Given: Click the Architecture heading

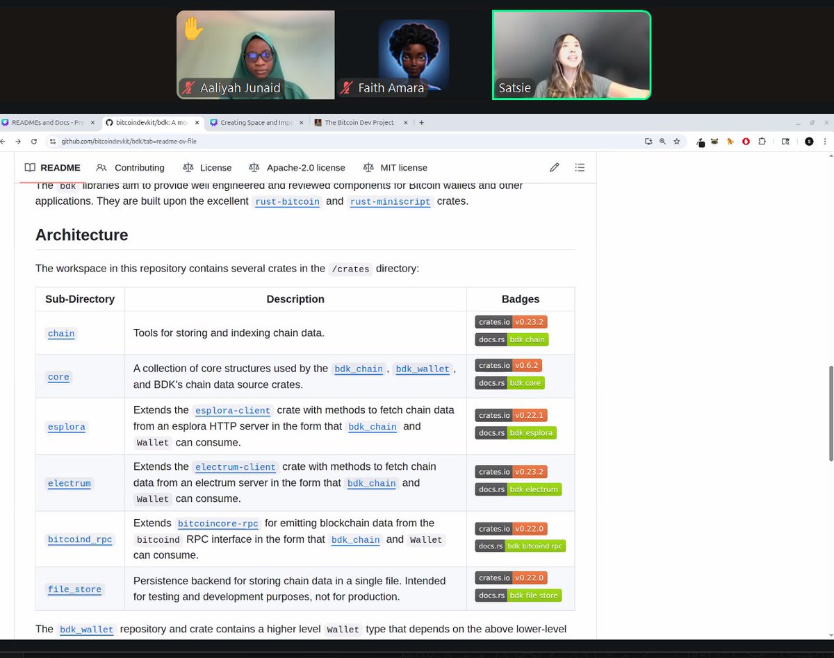Looking at the screenshot, I should pos(82,235).
